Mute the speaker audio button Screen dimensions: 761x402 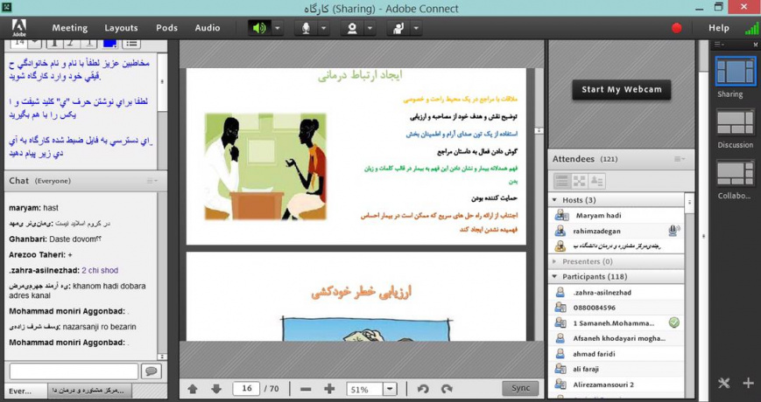pos(259,28)
